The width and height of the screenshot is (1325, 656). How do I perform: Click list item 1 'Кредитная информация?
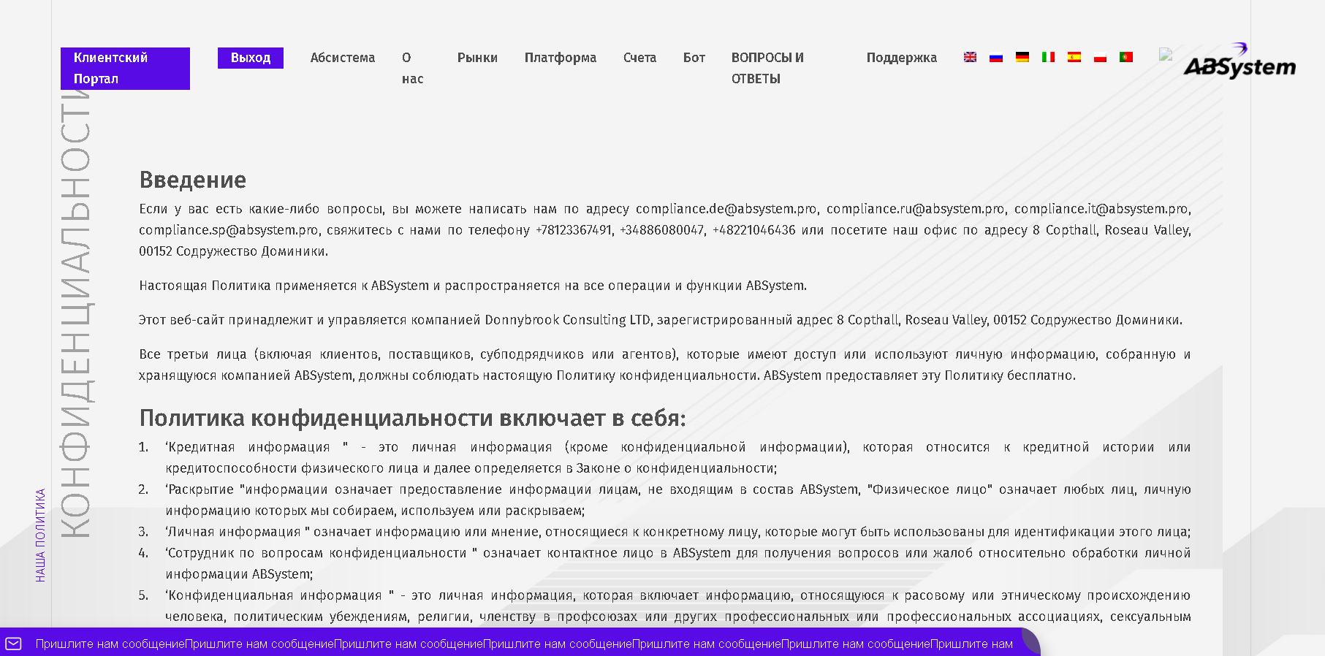[x=678, y=457]
